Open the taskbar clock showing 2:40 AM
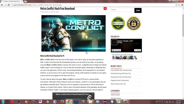Screen dimensions: 184x104 pos(178,102)
